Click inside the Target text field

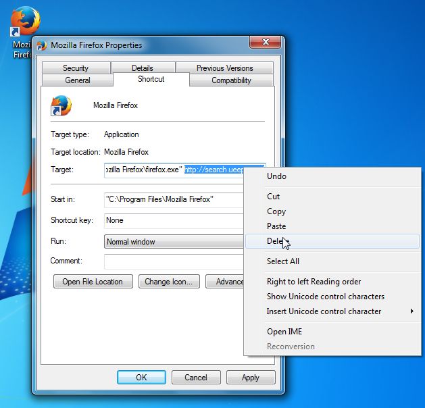point(174,170)
